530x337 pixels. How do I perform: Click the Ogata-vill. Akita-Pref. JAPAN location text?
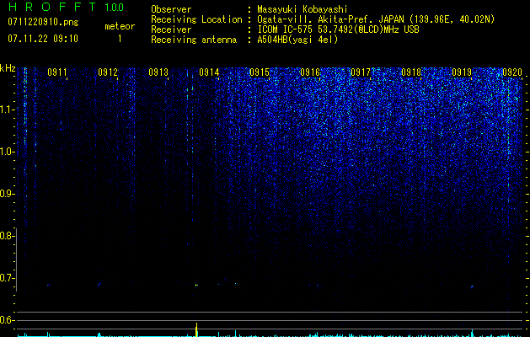tap(376, 19)
